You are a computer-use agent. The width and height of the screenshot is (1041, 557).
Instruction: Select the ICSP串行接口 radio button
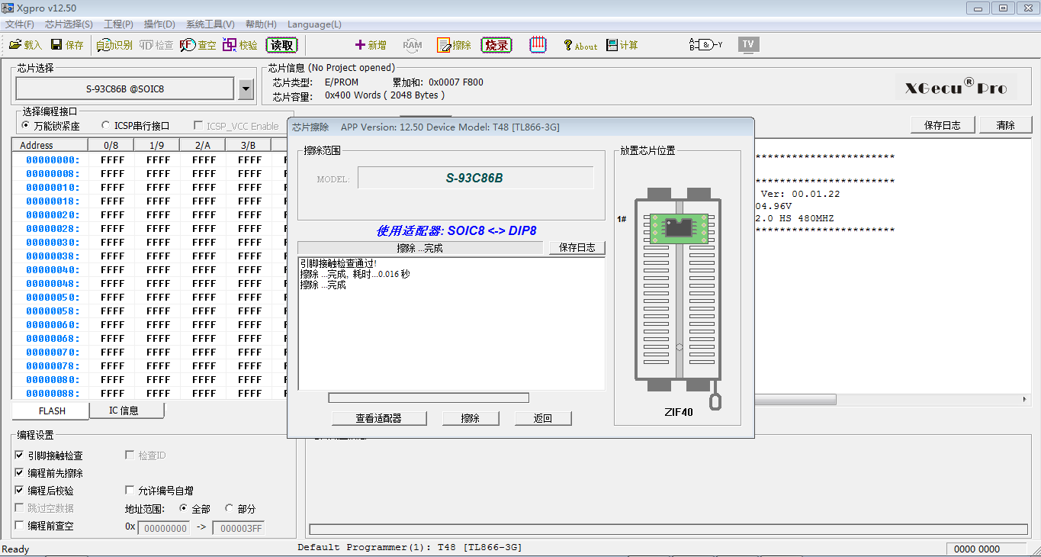(x=106, y=126)
